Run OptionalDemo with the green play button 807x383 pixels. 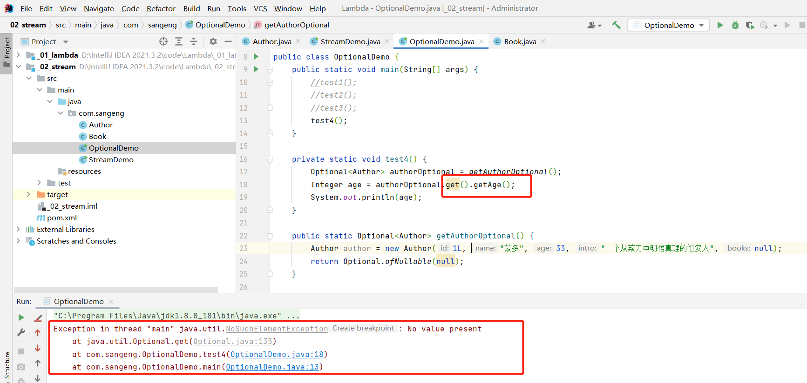tap(720, 25)
